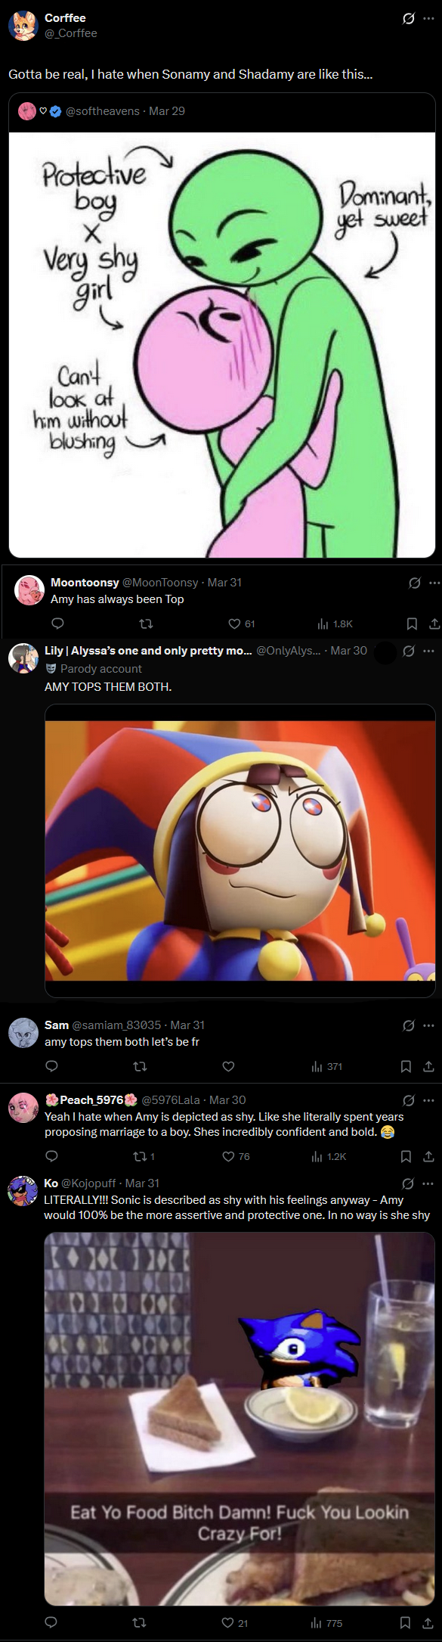Click Moontoonsy's username
This screenshot has height=1642, width=442.
85,583
